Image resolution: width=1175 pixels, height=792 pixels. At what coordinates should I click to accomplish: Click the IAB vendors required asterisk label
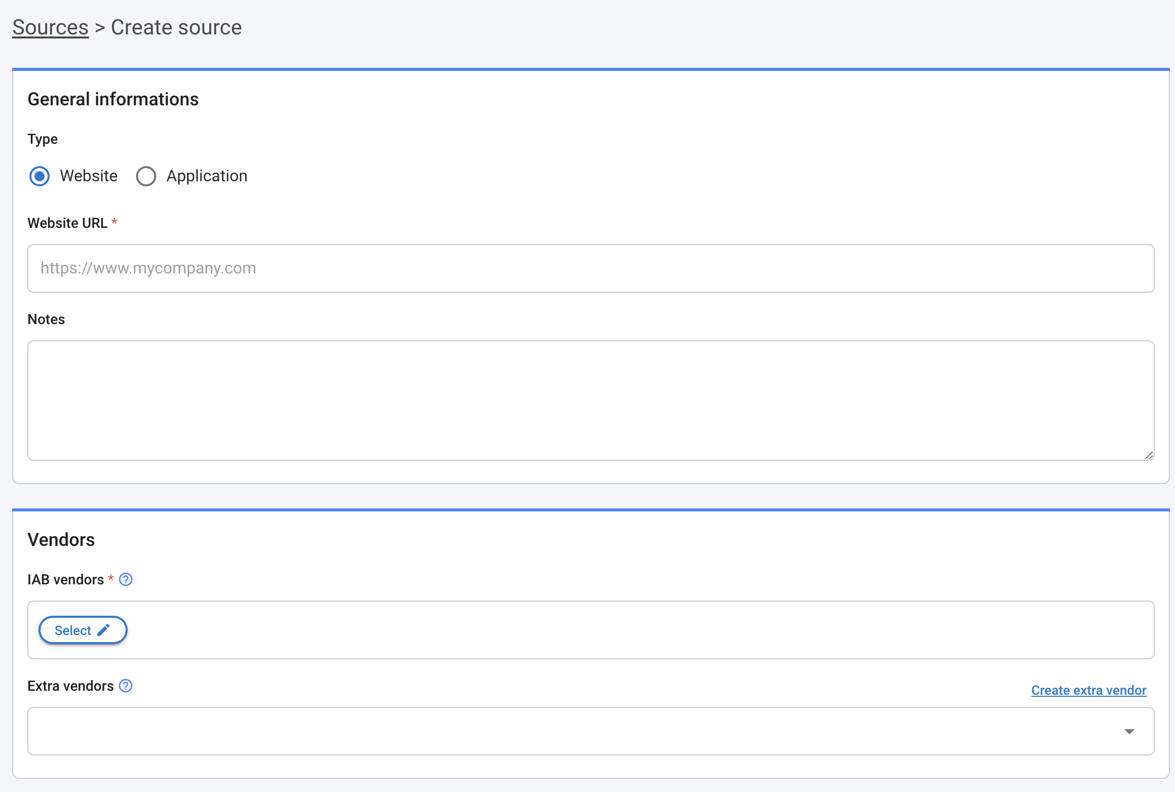[110, 579]
